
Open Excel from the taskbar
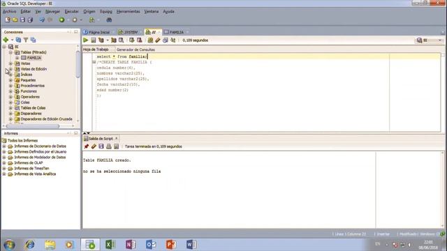110,245
